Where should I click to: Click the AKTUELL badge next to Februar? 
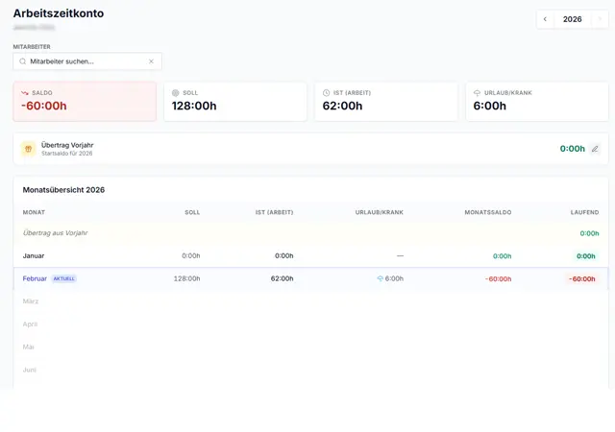(x=63, y=278)
